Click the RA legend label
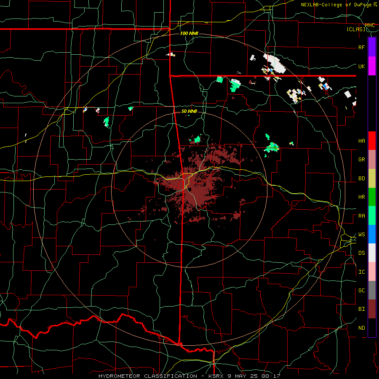This screenshot has width=379, height=379. [361, 216]
